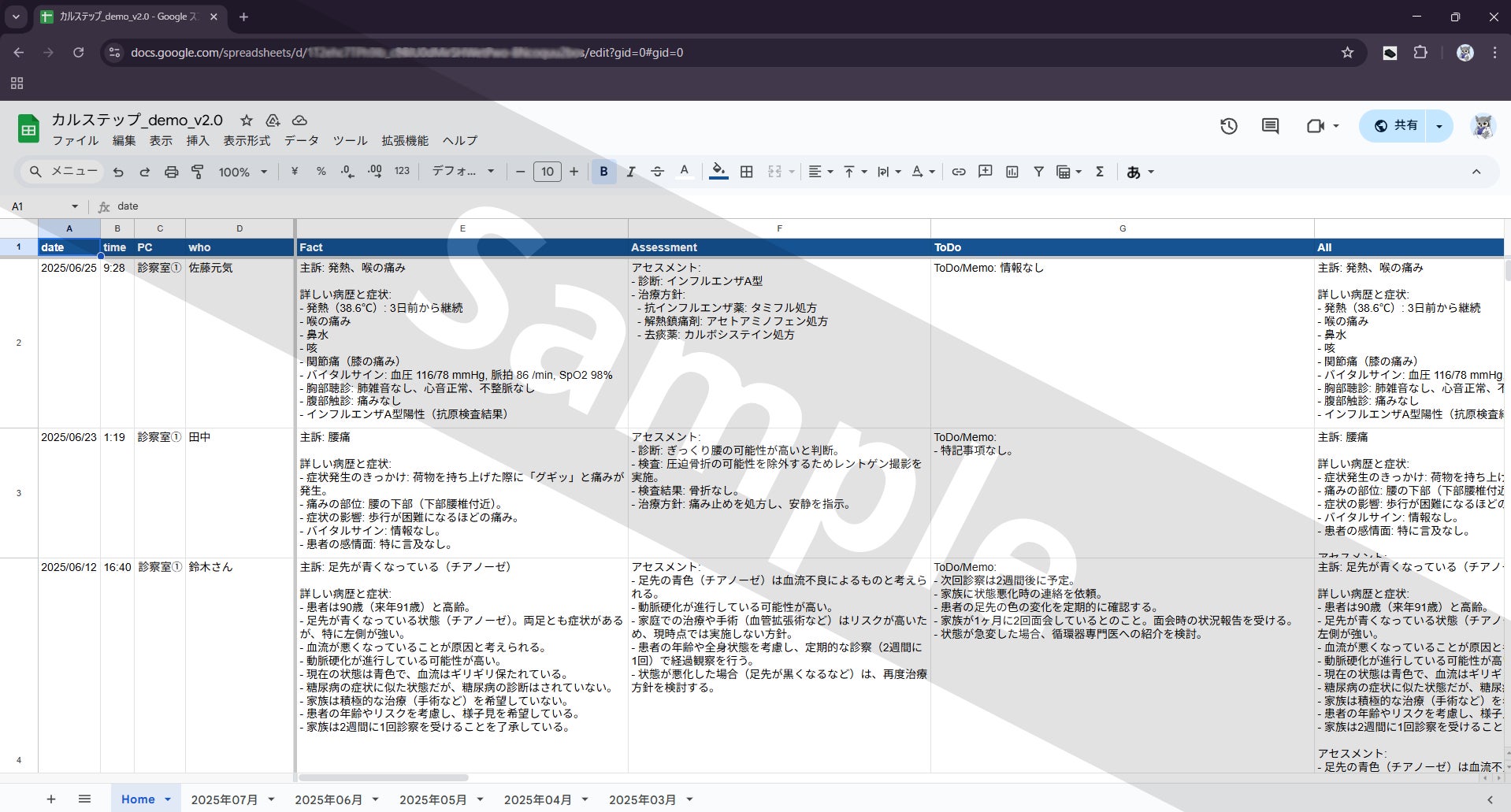This screenshot has height=812, width=1511.
Task: View cloud save status
Action: (299, 121)
